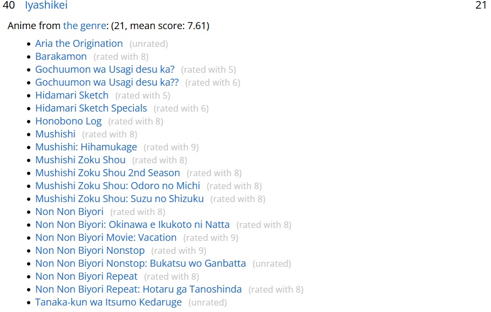Follow 'the genre' link in description

click(x=85, y=26)
